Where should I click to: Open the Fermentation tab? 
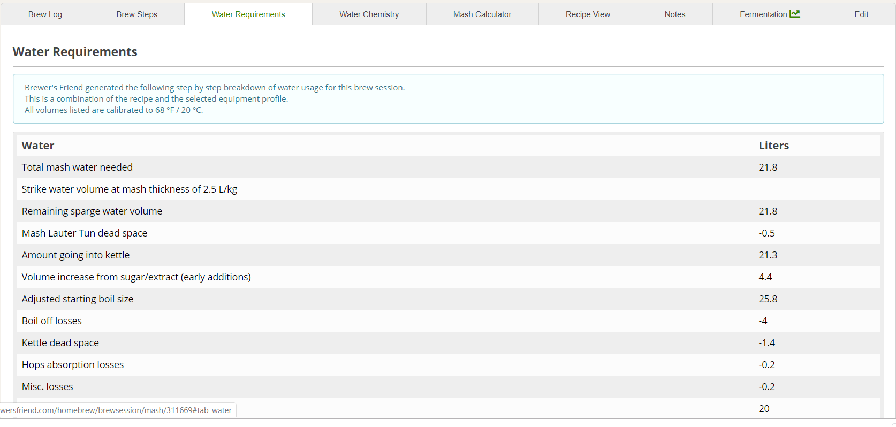point(770,14)
